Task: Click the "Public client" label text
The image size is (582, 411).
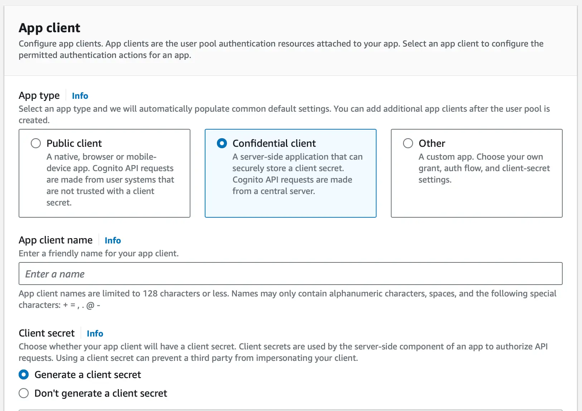Action: click(74, 143)
